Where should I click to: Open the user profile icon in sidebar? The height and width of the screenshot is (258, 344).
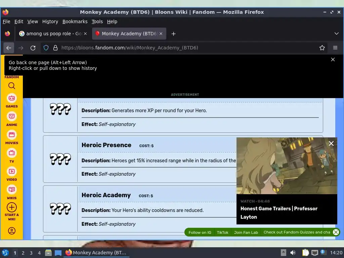tap(12, 231)
